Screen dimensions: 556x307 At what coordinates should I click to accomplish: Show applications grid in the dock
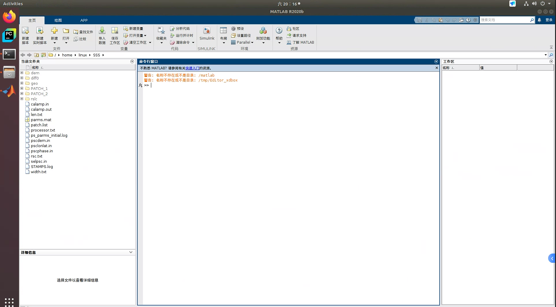coord(9,302)
